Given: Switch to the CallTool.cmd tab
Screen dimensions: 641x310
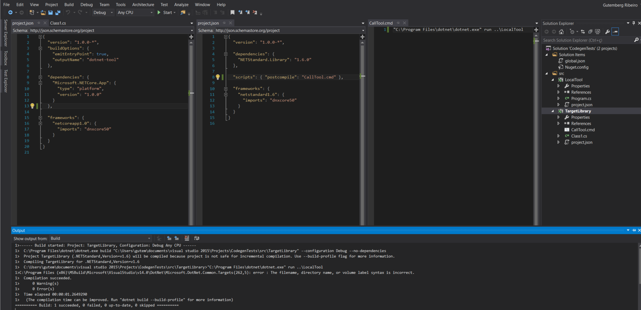Looking at the screenshot, I should coord(381,23).
